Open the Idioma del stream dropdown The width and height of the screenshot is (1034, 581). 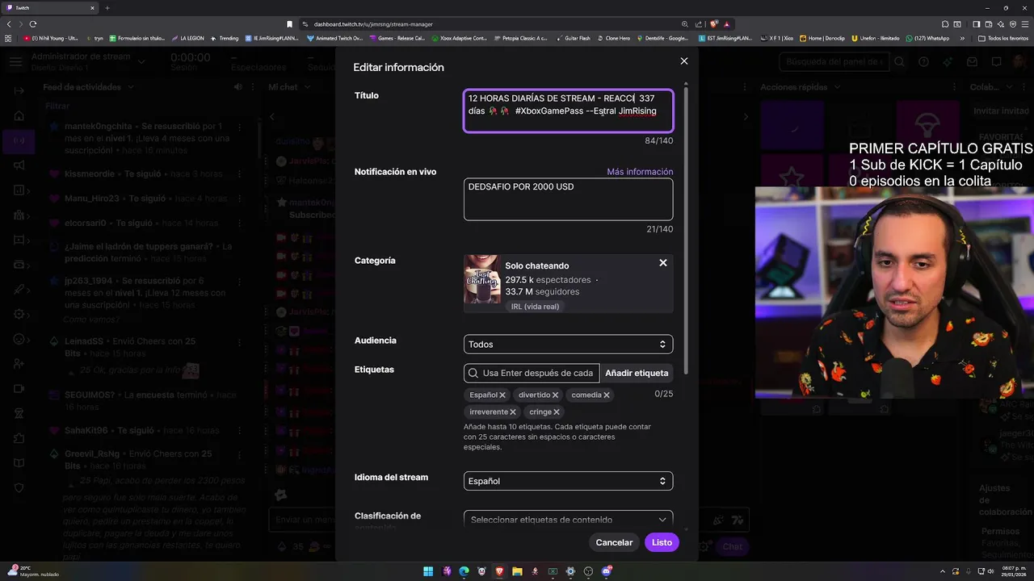click(568, 481)
